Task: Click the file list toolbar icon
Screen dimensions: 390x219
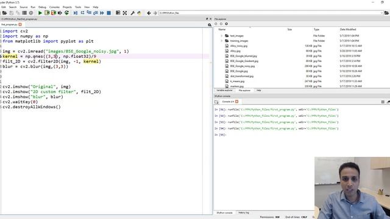Action: (24, 13)
